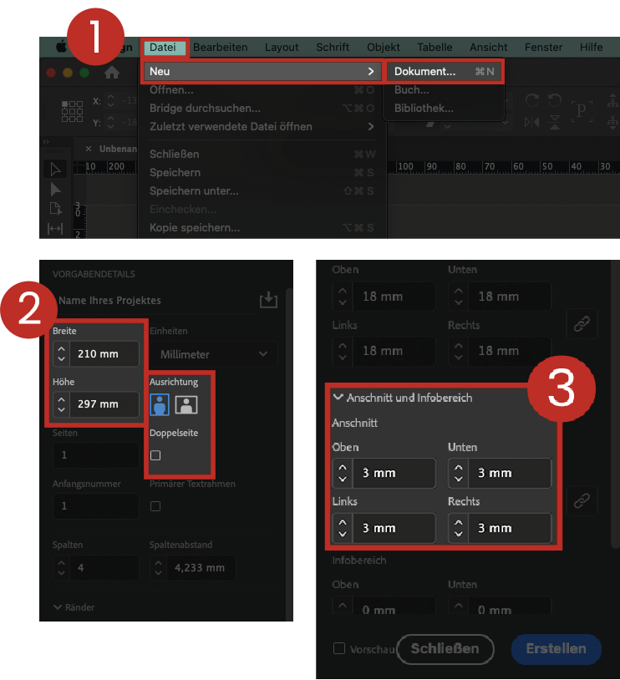Click the Seiten number field

(96, 455)
